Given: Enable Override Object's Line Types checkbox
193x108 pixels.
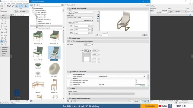Looking at the screenshot, I should [x=136, y=80].
